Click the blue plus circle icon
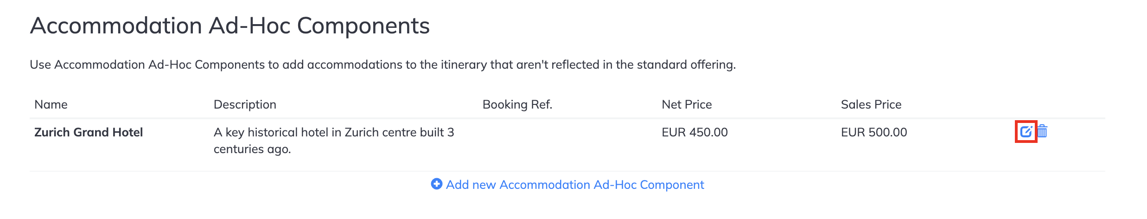 pos(436,184)
